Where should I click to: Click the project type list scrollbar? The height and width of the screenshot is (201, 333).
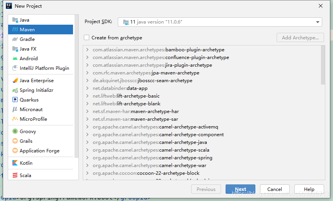point(76,86)
